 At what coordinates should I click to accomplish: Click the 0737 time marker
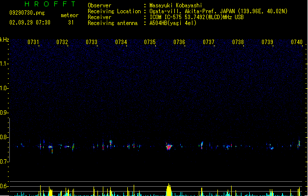(x=209, y=42)
